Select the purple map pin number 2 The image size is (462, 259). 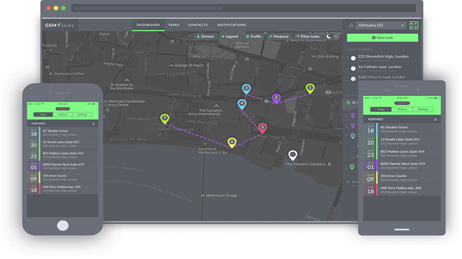pyautogui.click(x=276, y=98)
